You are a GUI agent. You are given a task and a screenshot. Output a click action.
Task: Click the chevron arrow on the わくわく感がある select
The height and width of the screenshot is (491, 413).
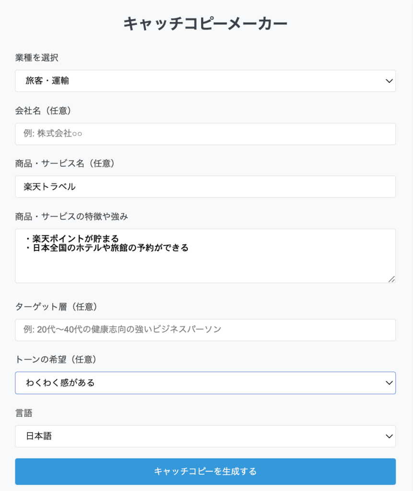(x=389, y=383)
